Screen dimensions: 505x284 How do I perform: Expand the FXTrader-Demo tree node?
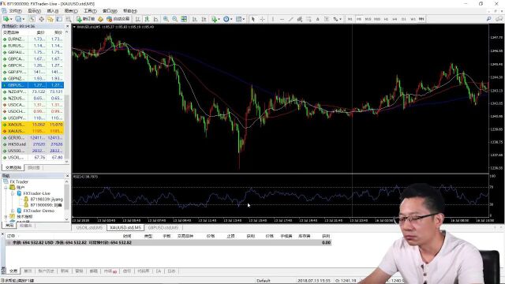13,211
